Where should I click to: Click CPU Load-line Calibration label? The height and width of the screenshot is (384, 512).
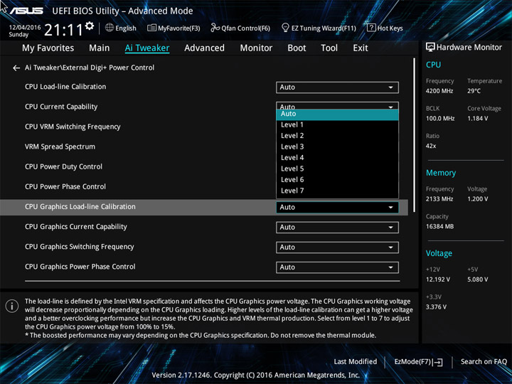[65, 87]
